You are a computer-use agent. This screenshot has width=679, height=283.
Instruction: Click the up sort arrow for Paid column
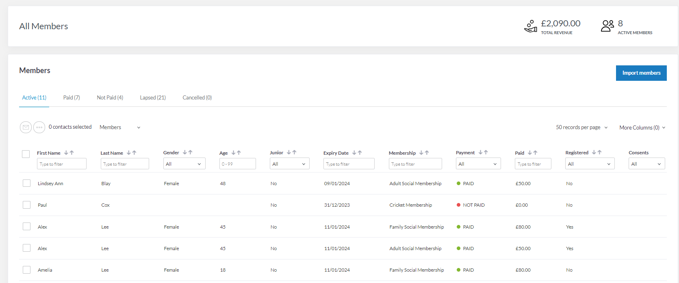point(535,153)
